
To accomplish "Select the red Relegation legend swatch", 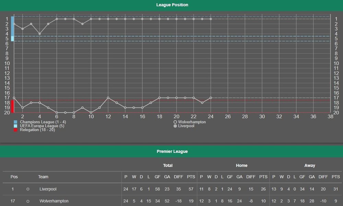I will point(15,130).
